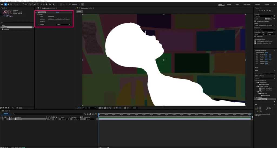
Task: Click the Home icon in the toolbar
Action: tap(2, 4)
